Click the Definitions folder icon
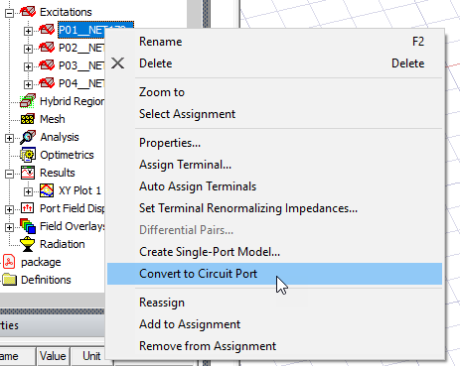Viewport: 460px width, 366px height. (9, 280)
